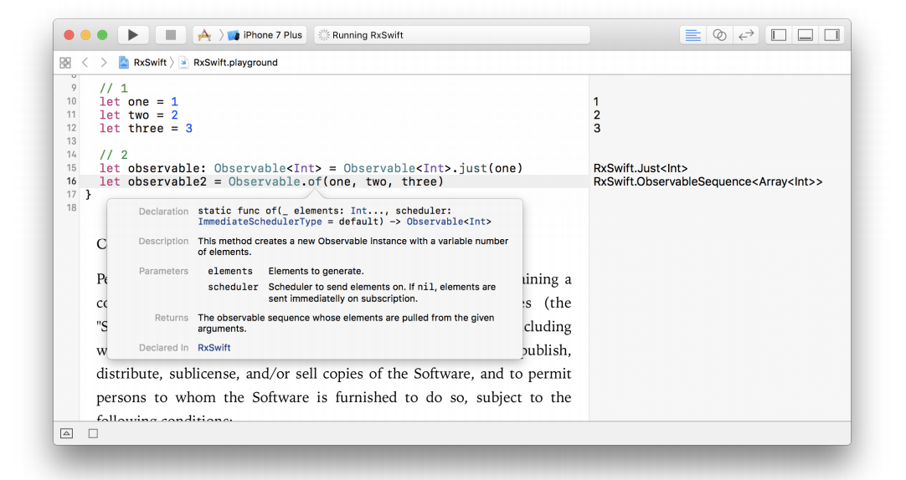This screenshot has width=906, height=480.
Task: Go back in editor history
Action: click(85, 63)
